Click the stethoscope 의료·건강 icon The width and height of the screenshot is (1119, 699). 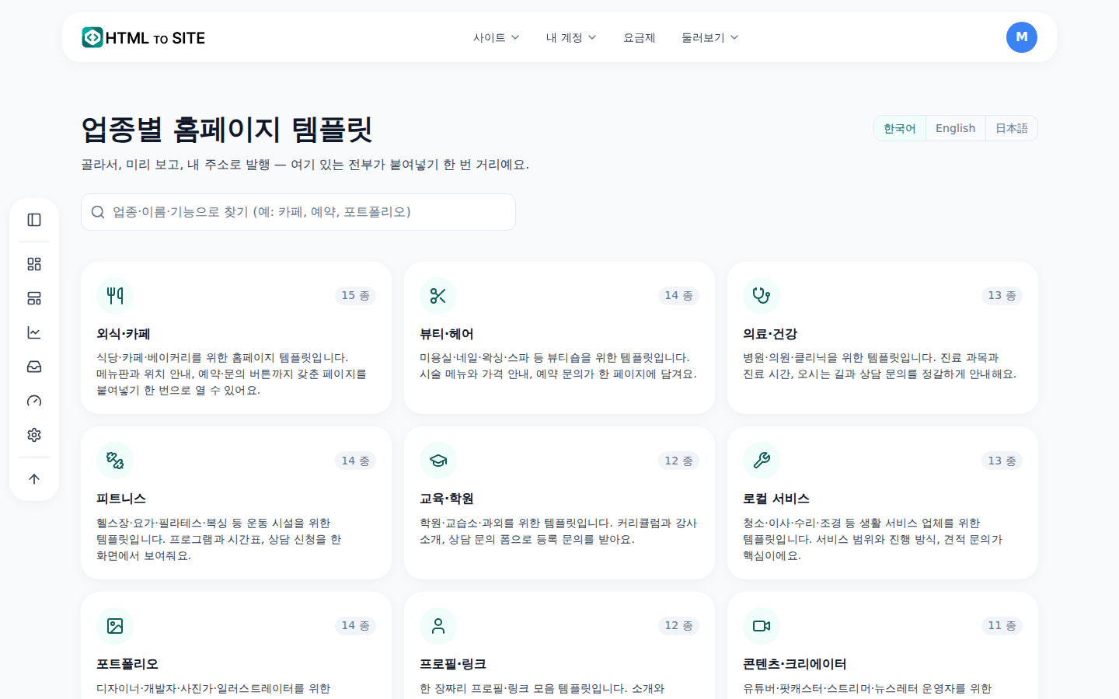[x=762, y=296]
